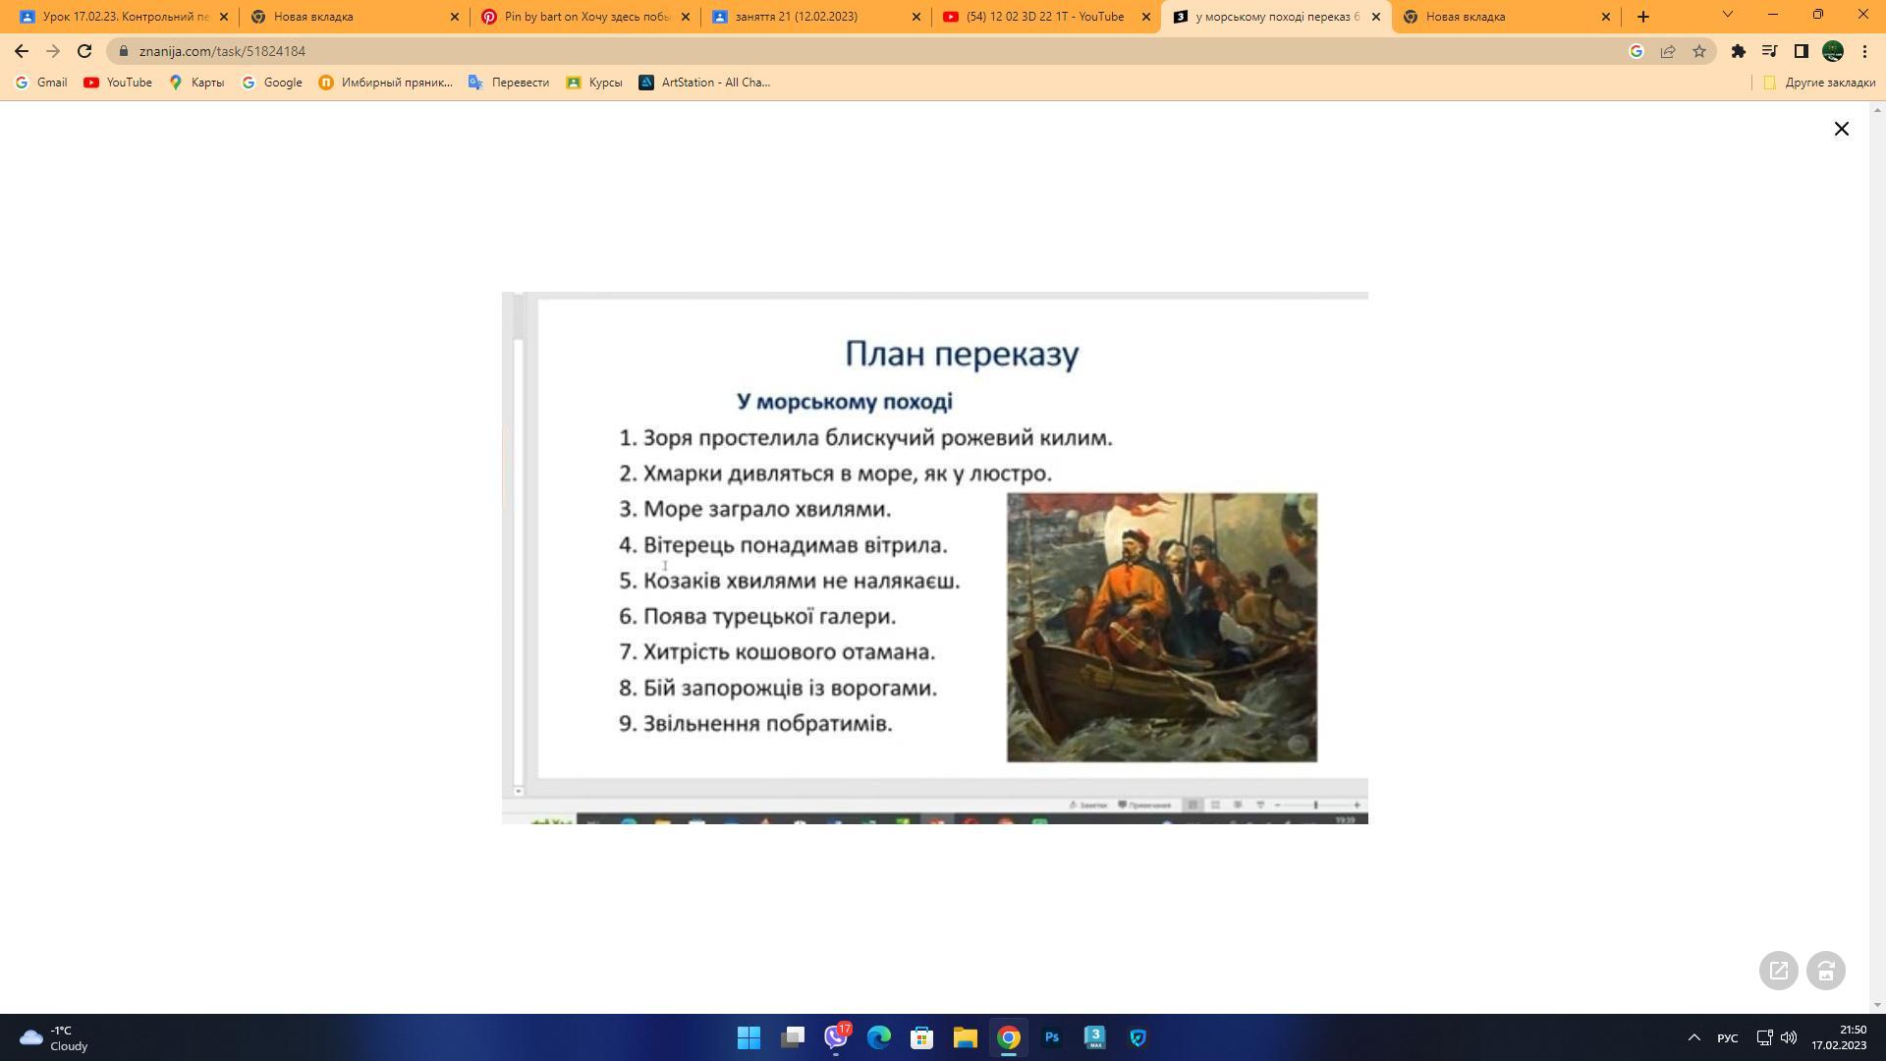Viewport: 1886px width, 1061px height.
Task: Close the image preview overlay
Action: click(x=1841, y=129)
